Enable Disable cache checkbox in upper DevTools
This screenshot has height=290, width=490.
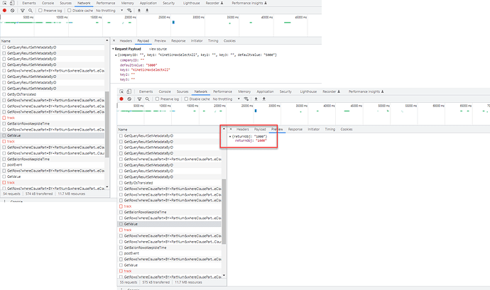(70, 11)
